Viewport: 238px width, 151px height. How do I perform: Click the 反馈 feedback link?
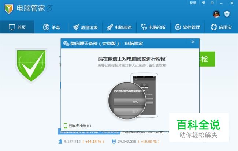point(193,3)
